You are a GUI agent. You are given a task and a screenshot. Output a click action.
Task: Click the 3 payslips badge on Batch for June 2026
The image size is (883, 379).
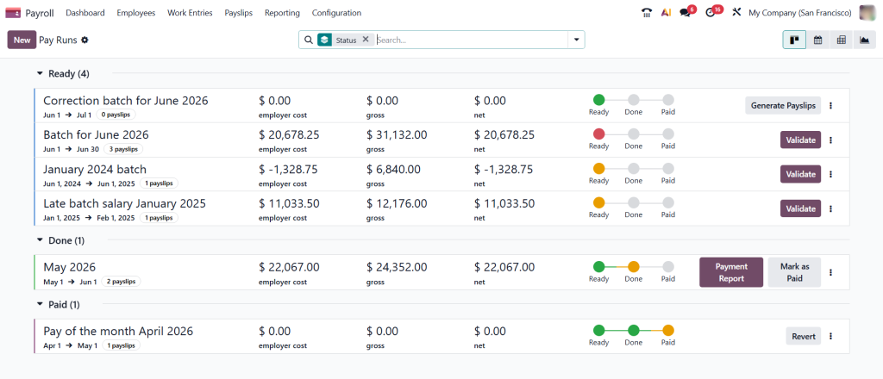point(123,149)
